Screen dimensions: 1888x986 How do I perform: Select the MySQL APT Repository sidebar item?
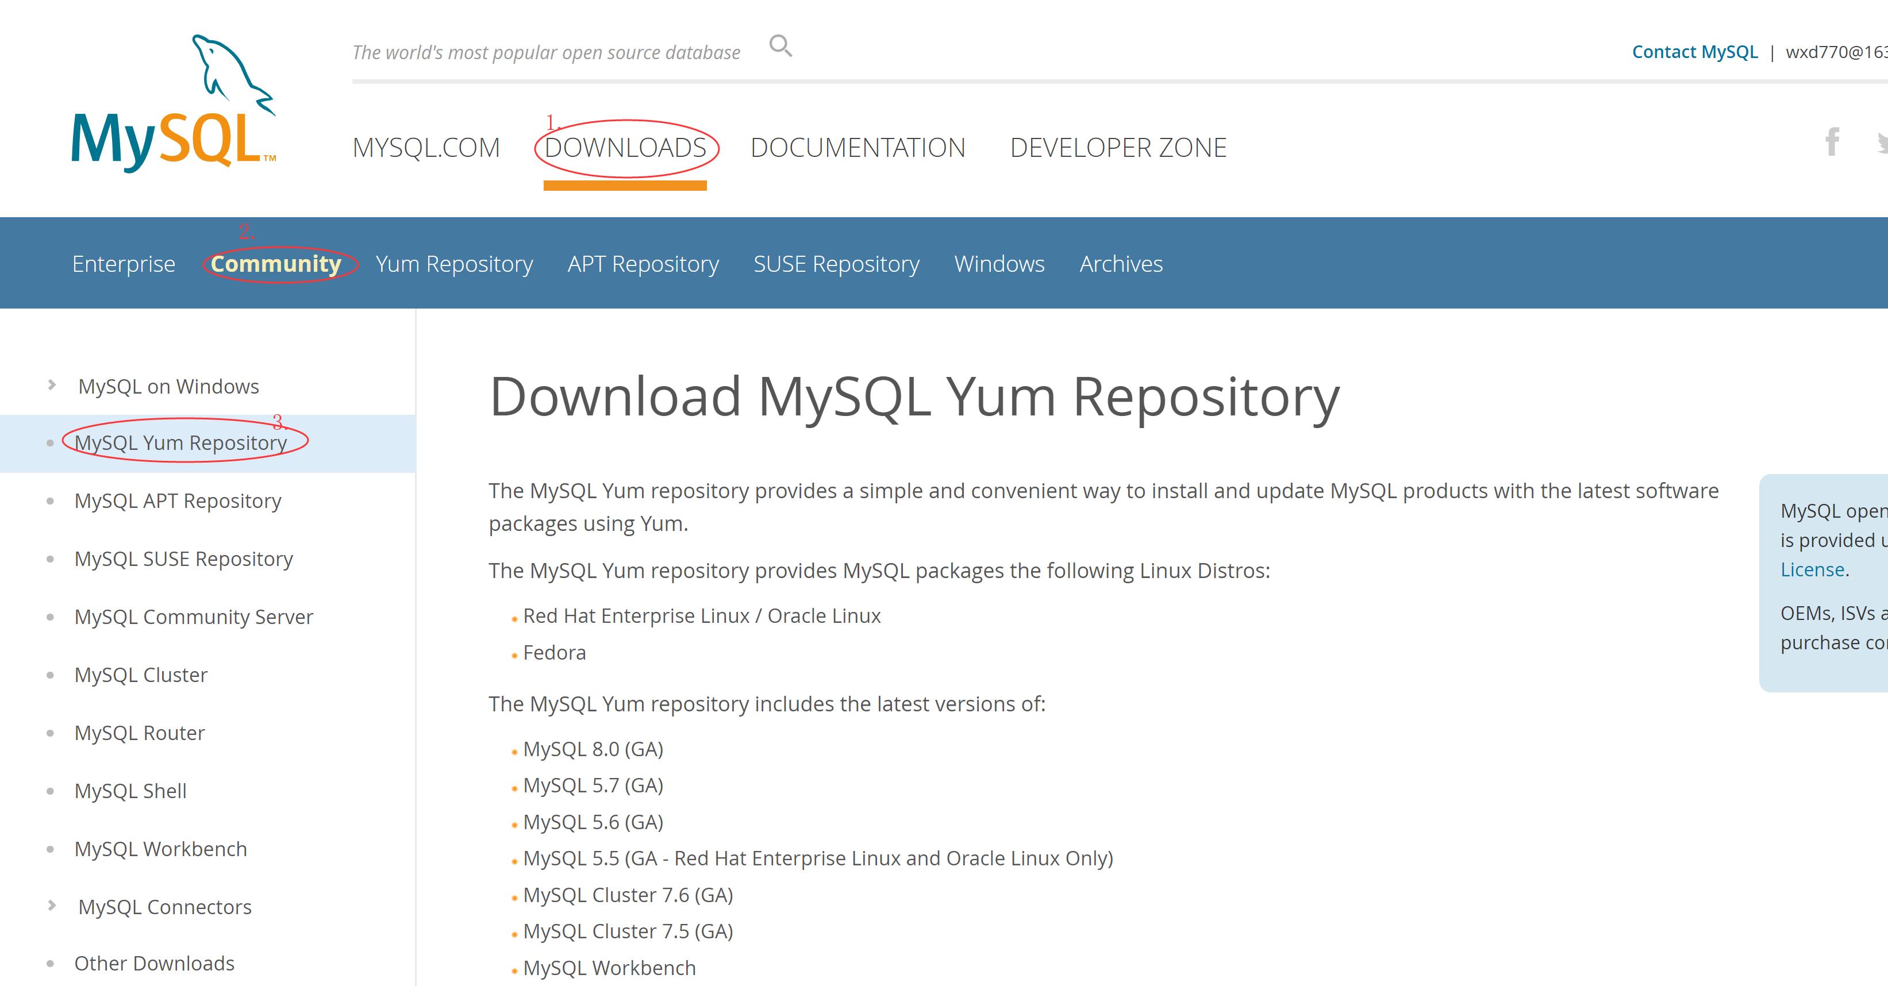[x=179, y=499]
